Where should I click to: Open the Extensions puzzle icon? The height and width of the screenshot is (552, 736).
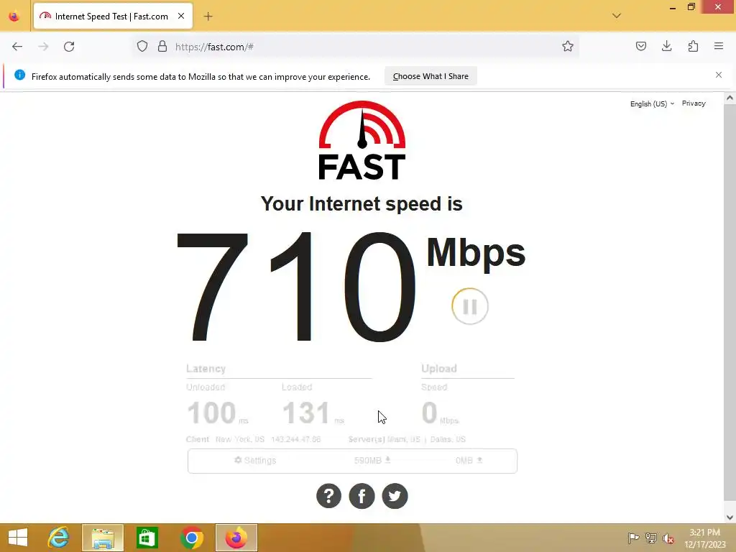(693, 46)
